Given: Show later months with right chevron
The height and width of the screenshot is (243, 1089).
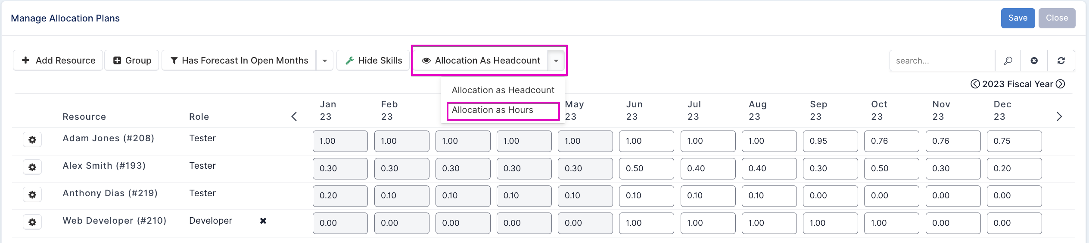Looking at the screenshot, I should pos(1059,116).
